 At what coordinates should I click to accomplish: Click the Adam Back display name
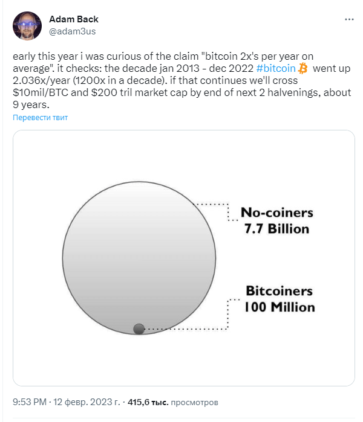point(74,19)
